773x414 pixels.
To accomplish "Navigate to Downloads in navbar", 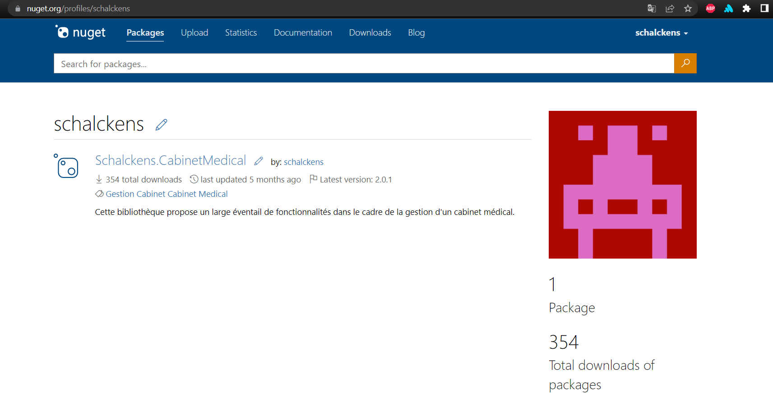I will pyautogui.click(x=370, y=32).
